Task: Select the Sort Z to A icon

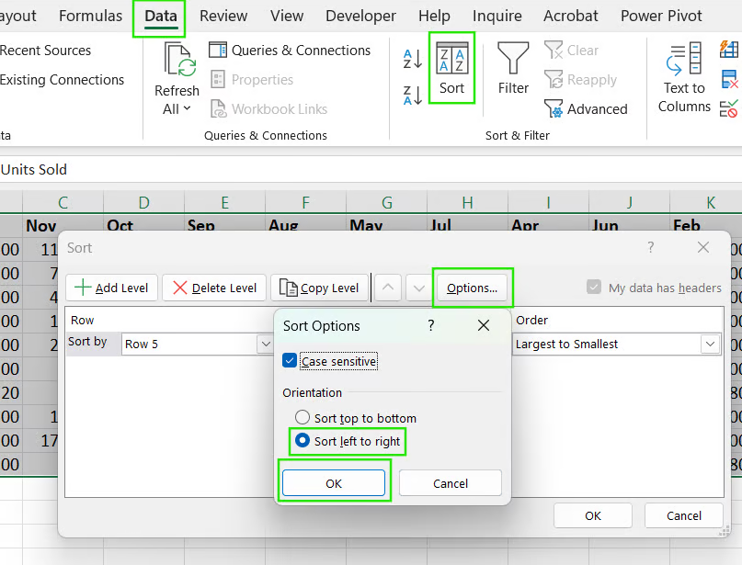Action: pyautogui.click(x=412, y=95)
